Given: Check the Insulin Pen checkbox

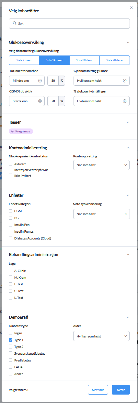Looking at the screenshot, I should click(11, 225).
